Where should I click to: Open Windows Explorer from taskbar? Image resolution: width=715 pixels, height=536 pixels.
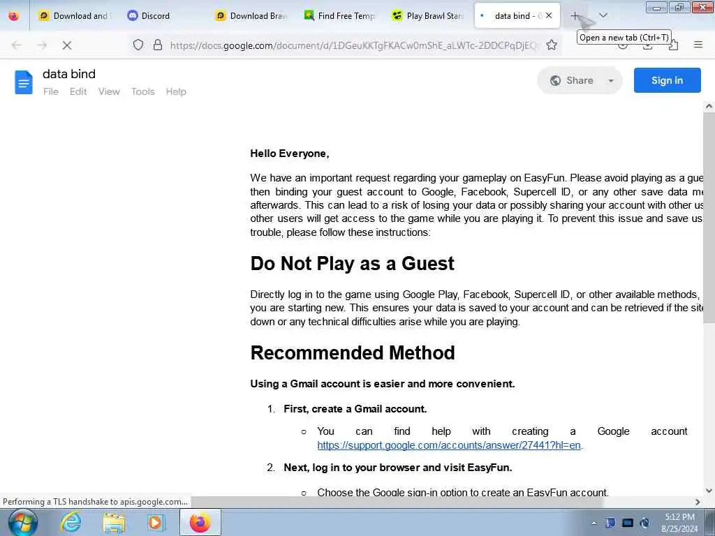[x=114, y=522]
